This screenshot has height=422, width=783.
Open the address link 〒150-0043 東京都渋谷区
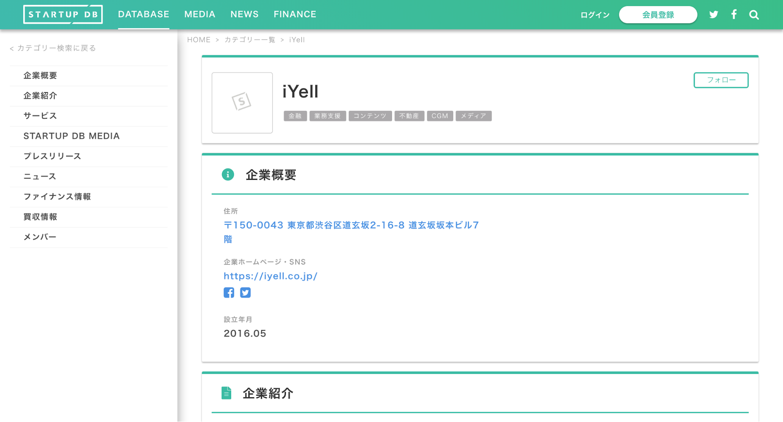pyautogui.click(x=351, y=232)
